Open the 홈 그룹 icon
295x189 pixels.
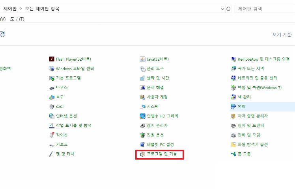click(233, 154)
